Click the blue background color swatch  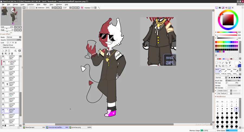[239, 66]
